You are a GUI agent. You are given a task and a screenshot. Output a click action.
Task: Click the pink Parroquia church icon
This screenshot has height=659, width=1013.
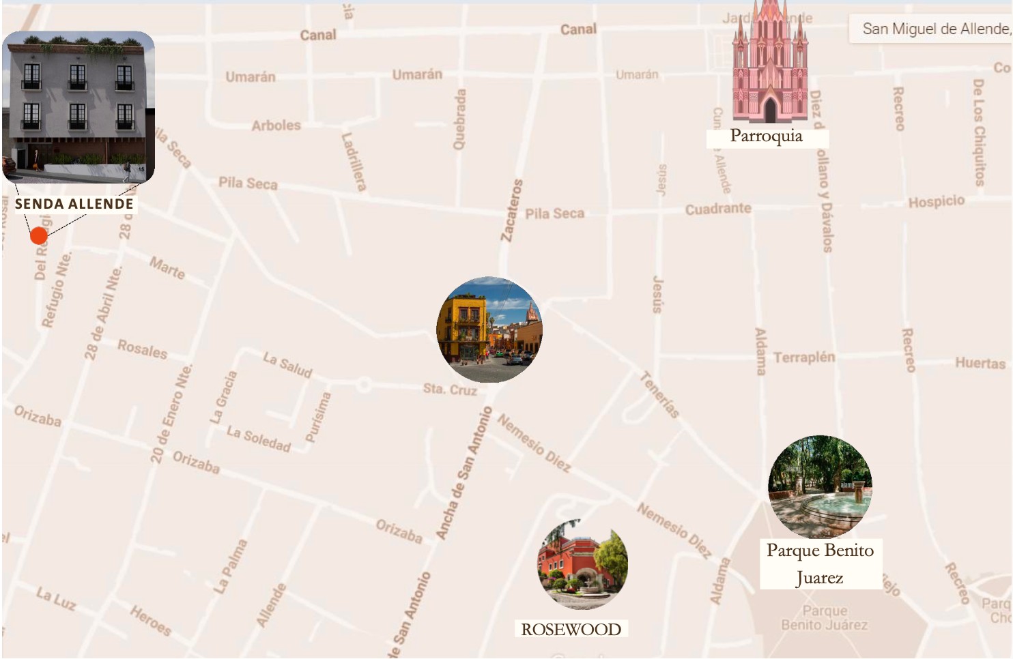click(x=770, y=61)
